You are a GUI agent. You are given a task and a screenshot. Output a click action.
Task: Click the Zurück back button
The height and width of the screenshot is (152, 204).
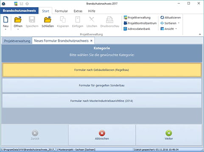(35, 135)
